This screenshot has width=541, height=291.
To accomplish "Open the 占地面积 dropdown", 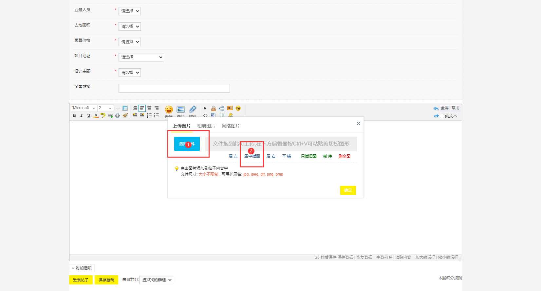I will click(130, 26).
